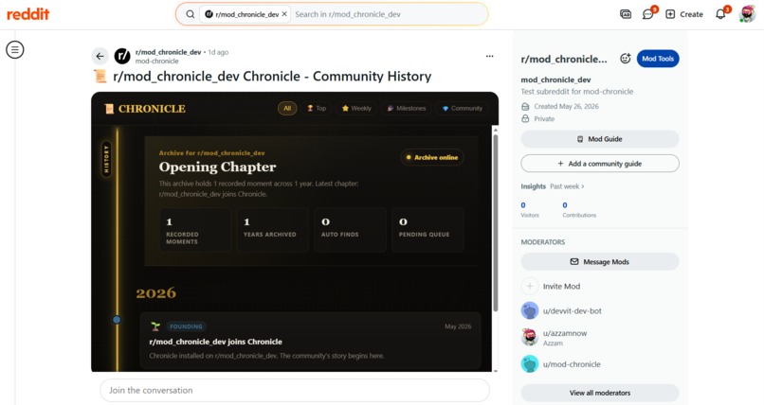The image size is (764, 405).
Task: Click the back arrow beside the post header
Action: coord(100,57)
